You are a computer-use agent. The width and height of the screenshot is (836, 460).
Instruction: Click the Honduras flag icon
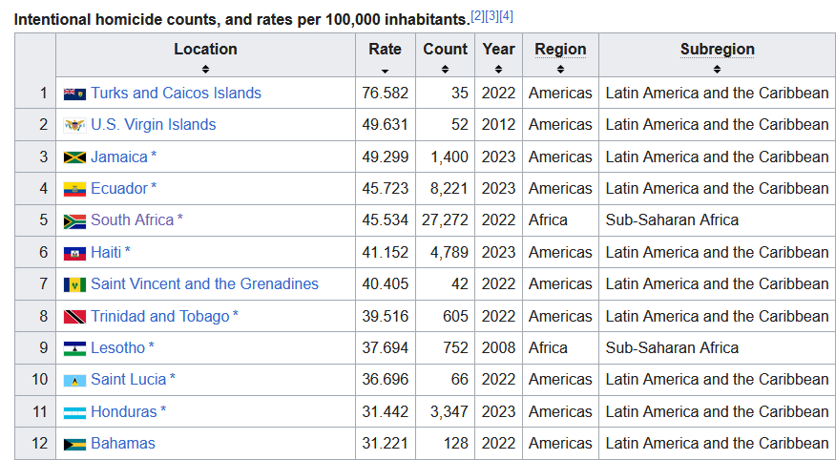point(74,412)
